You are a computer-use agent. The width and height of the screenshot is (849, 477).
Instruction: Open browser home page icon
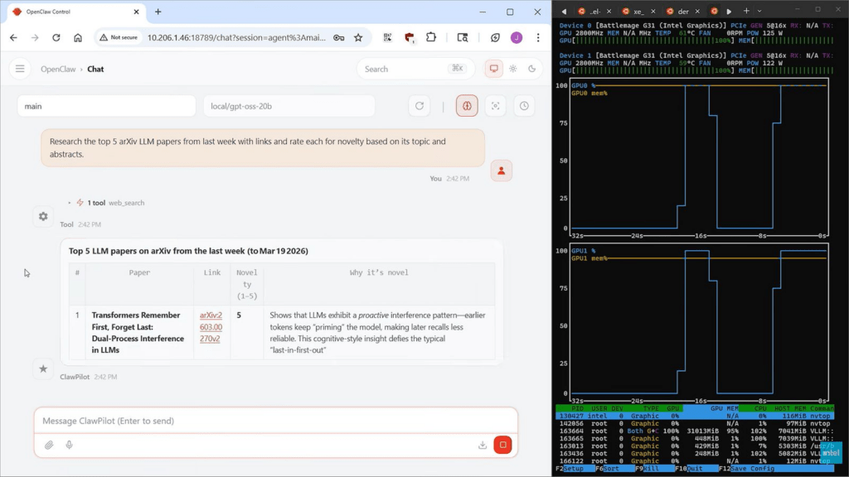[78, 37]
